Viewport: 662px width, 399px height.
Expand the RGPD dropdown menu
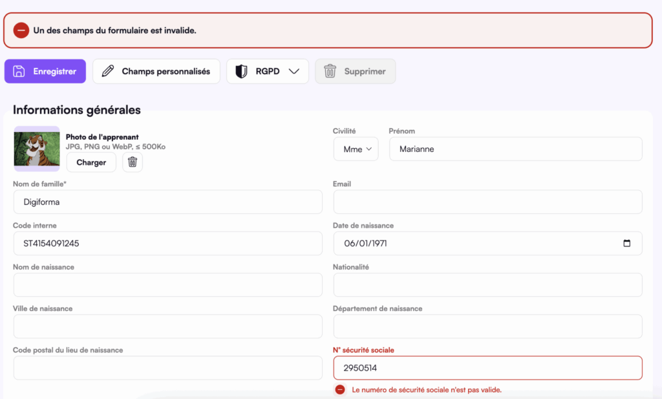(x=267, y=71)
